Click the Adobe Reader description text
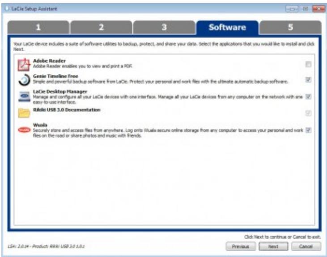The width and height of the screenshot is (327, 257). coord(82,66)
